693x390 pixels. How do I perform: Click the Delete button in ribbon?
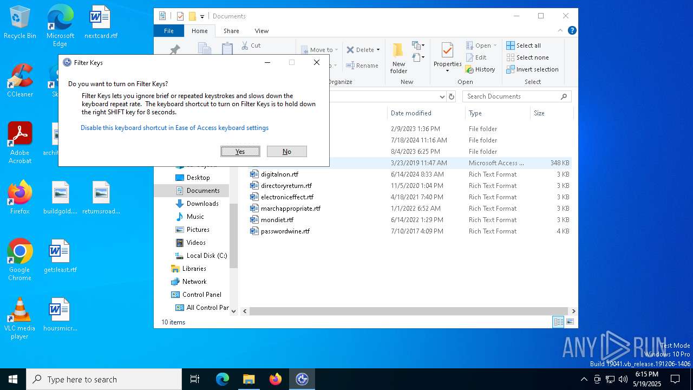[x=361, y=50]
